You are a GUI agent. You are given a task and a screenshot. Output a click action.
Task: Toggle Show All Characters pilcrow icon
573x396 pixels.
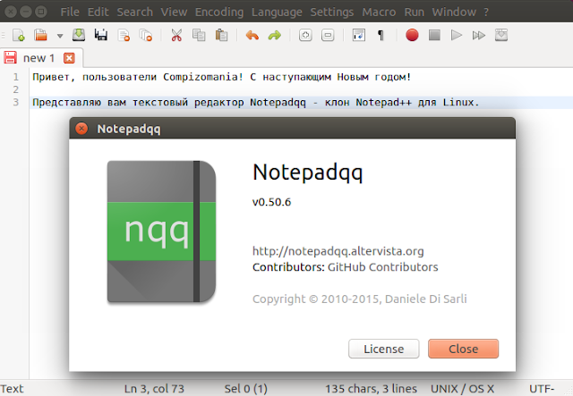tap(381, 36)
